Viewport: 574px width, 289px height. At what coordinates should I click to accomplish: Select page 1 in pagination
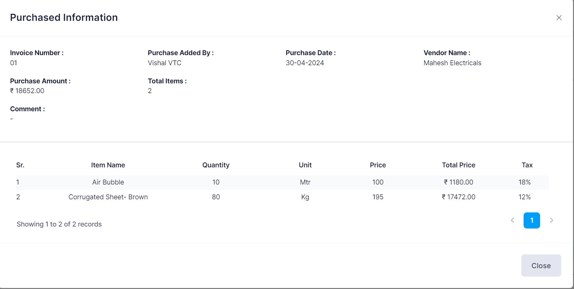(x=532, y=220)
